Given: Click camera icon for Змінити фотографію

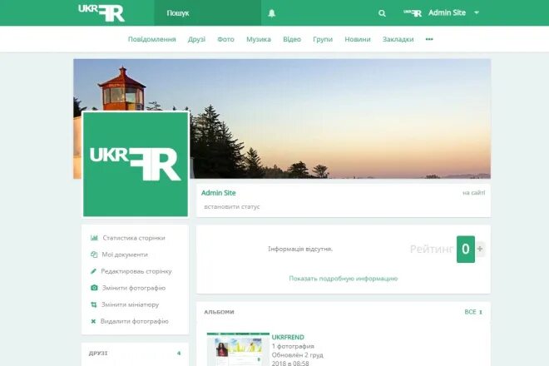Looking at the screenshot, I should (x=94, y=288).
